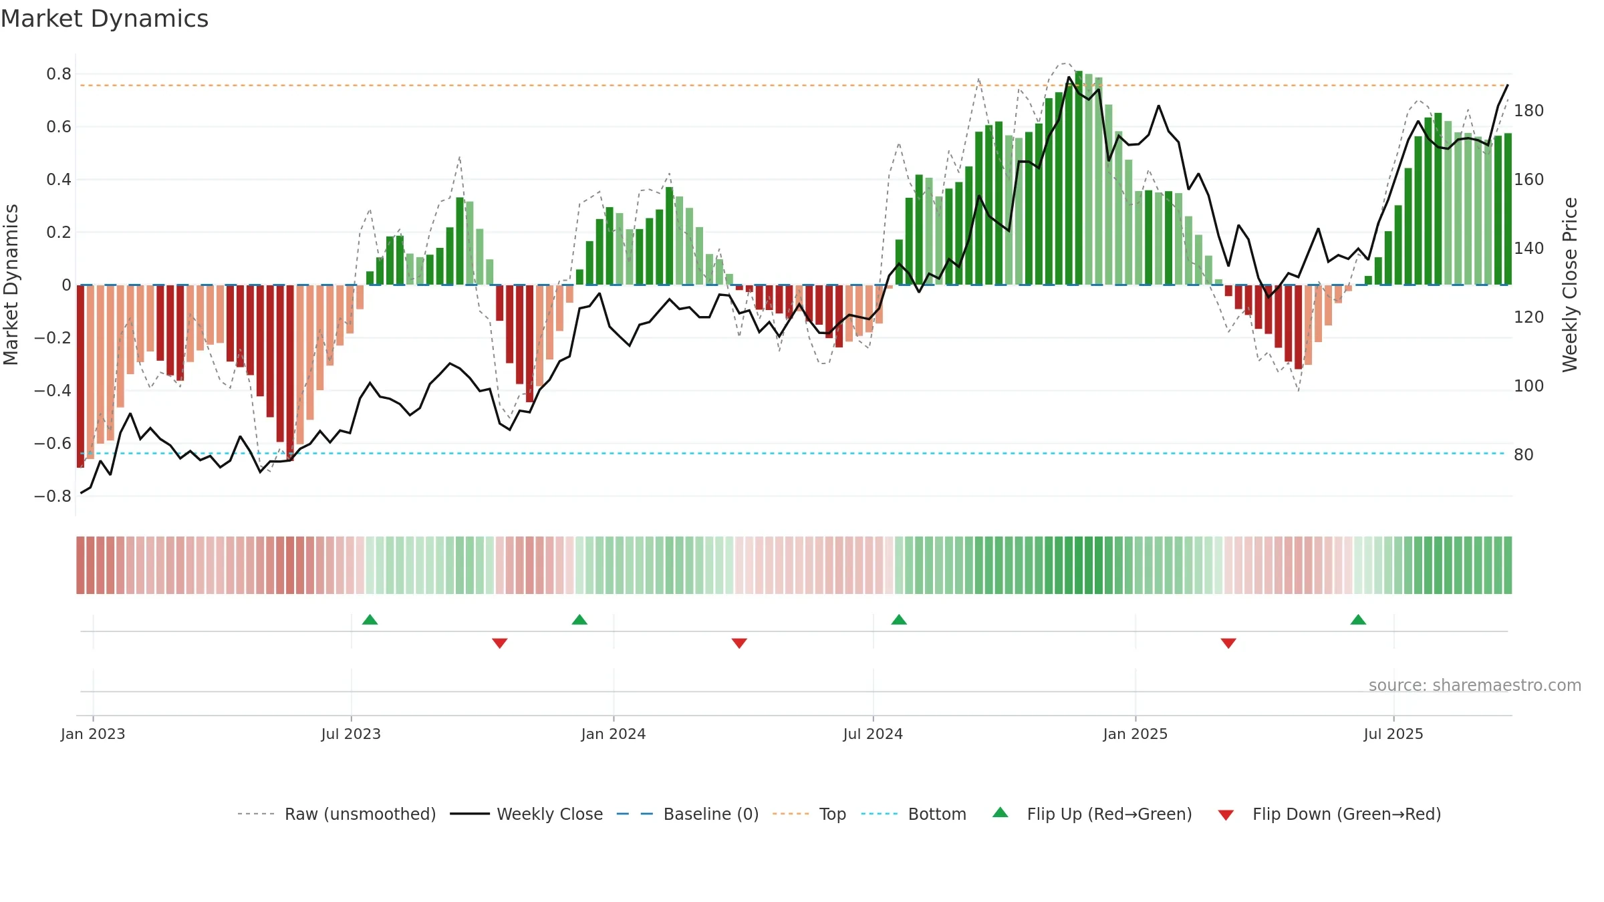Click the Jul 2023 x-axis label
Image resolution: width=1604 pixels, height=902 pixels.
(351, 734)
